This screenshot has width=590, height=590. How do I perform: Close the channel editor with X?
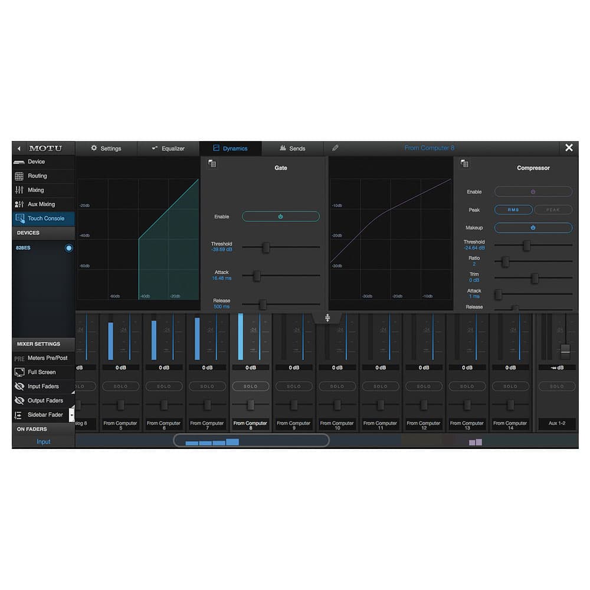[569, 148]
